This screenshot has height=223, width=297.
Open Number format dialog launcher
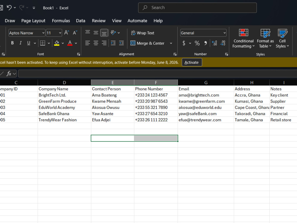[x=227, y=54]
